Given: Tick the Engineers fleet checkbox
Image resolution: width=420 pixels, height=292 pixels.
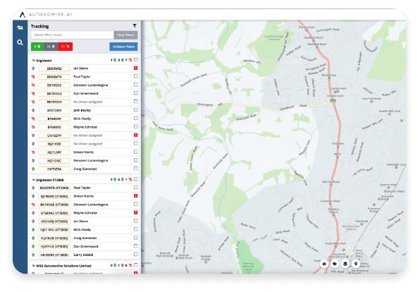Looking at the screenshot, I should pyautogui.click(x=136, y=60).
